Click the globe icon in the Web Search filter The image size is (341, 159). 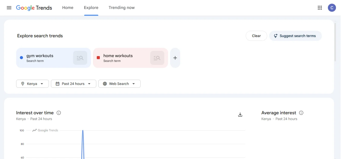tap(105, 84)
